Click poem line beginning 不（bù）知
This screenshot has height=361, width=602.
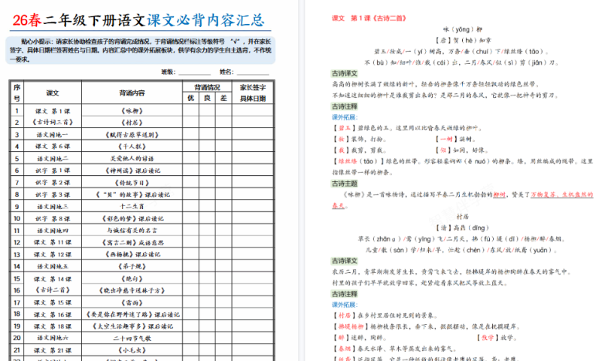pos(462,62)
